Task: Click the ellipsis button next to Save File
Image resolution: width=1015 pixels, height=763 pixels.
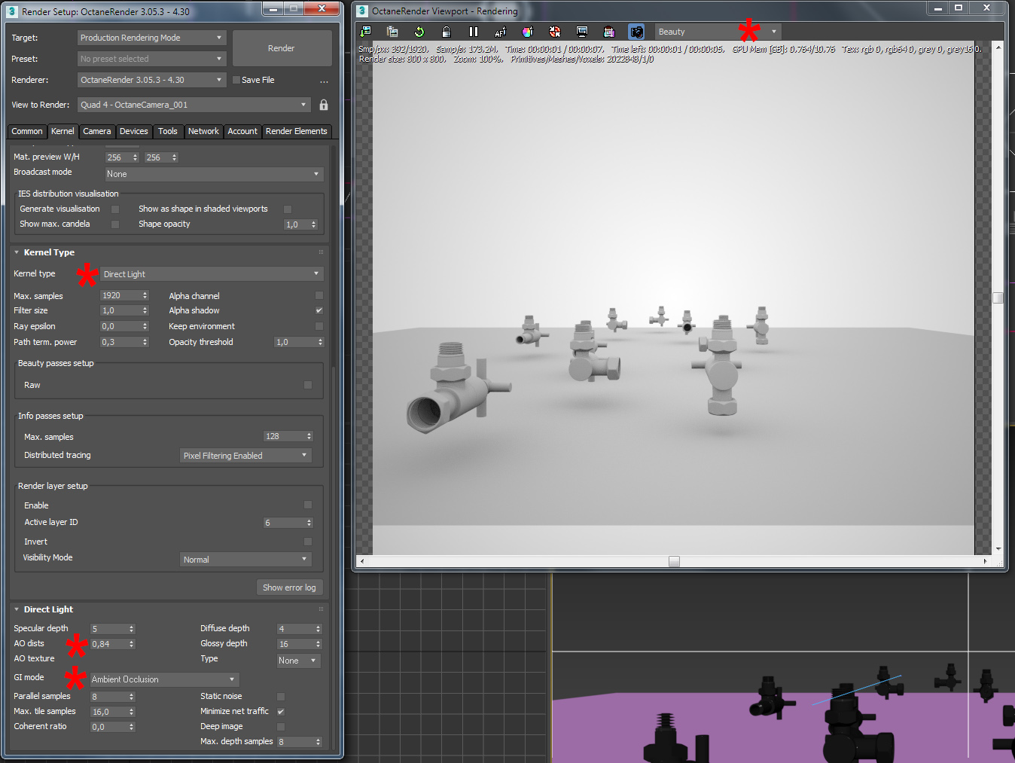Action: tap(324, 81)
